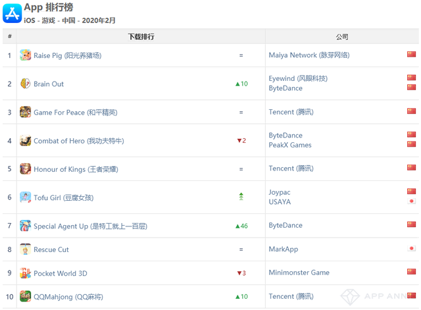Viewport: 421px width, 310px height.
Task: Click the Tofu Girl game icon
Action: (x=26, y=197)
